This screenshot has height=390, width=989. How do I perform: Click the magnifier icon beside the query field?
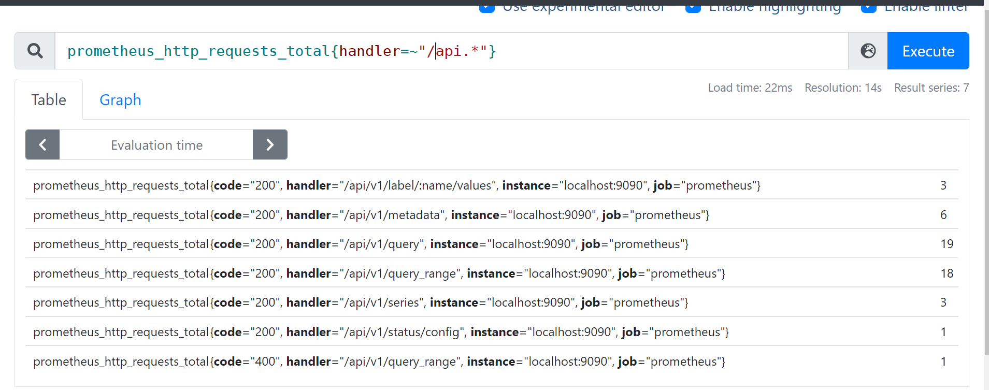pos(35,51)
